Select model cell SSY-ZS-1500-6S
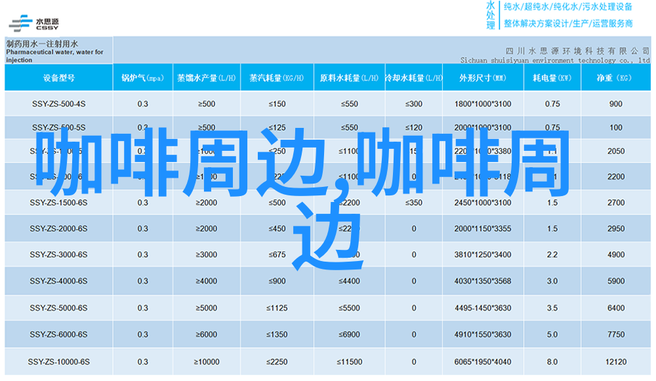This screenshot has width=656, height=381. [58, 203]
